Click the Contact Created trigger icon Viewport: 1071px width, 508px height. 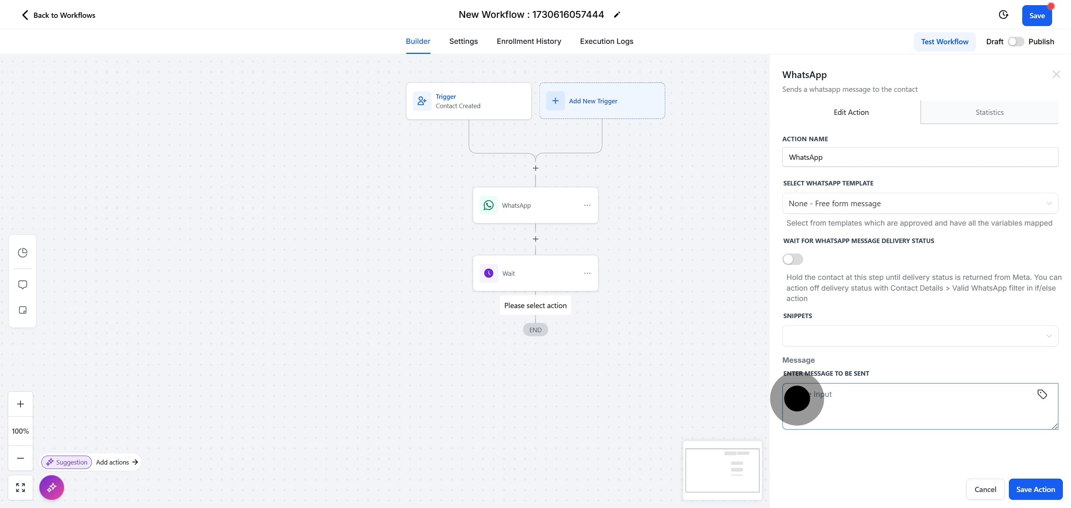pos(422,101)
